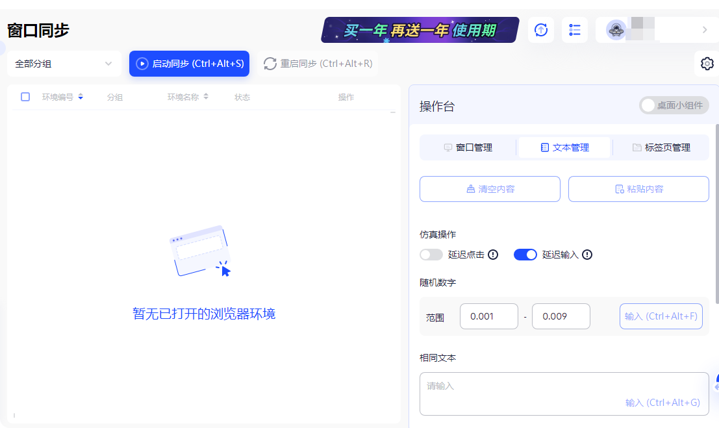719x428 pixels.
Task: Click the astronaut avatar icon
Action: tap(616, 30)
